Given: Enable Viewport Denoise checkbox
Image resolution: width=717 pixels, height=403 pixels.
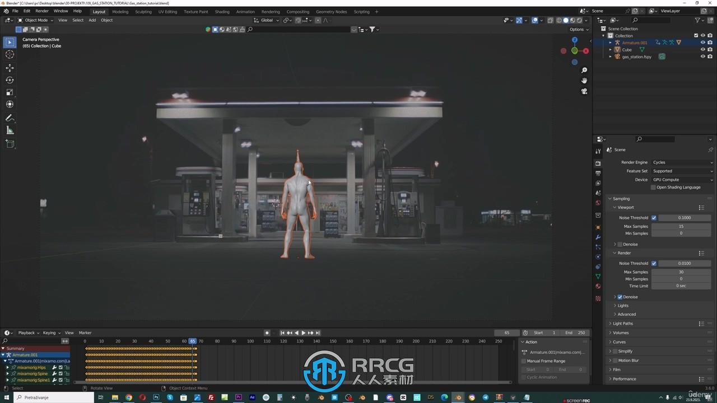Looking at the screenshot, I should 620,244.
